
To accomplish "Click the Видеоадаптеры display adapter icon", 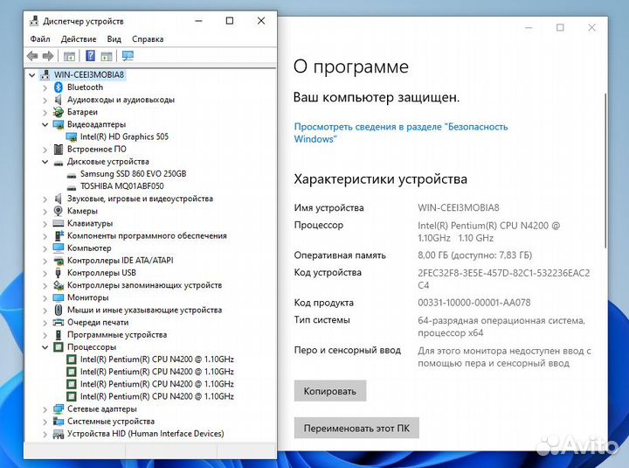I will (59, 124).
